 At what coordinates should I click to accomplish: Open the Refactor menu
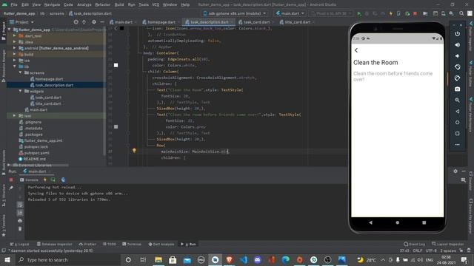[103, 4]
